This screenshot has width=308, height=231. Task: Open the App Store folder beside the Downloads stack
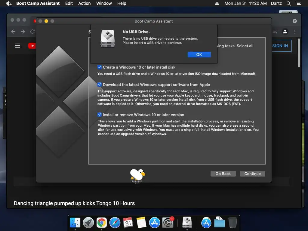click(206, 223)
